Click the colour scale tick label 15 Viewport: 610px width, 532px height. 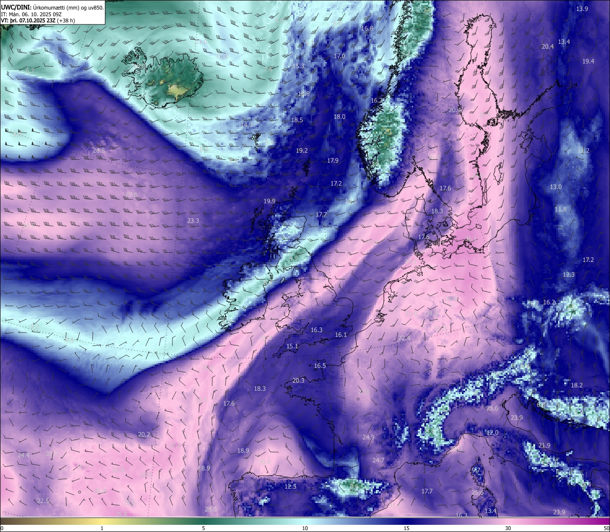pos(407,528)
